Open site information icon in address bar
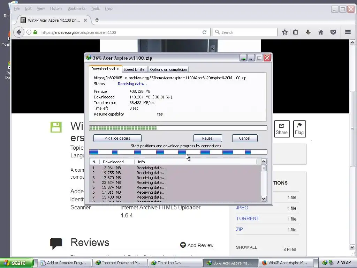 [x=29, y=32]
